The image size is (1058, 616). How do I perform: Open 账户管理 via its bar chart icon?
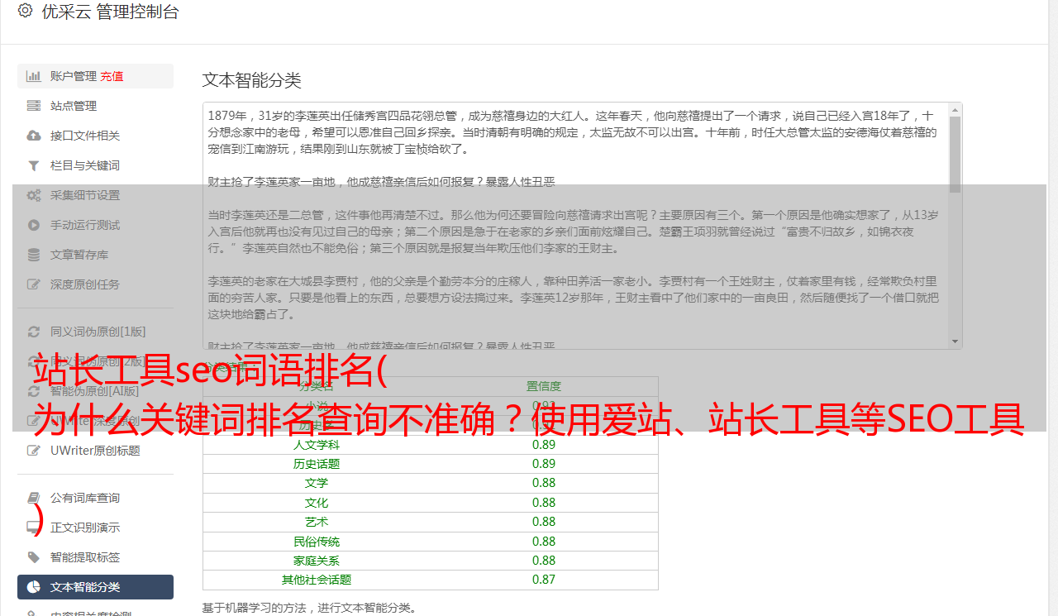pyautogui.click(x=34, y=76)
